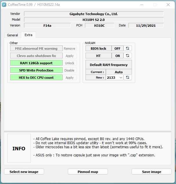This screenshot has width=176, height=184.
Task: Refresh the HT NVRAM setting
Action: click(x=128, y=56)
